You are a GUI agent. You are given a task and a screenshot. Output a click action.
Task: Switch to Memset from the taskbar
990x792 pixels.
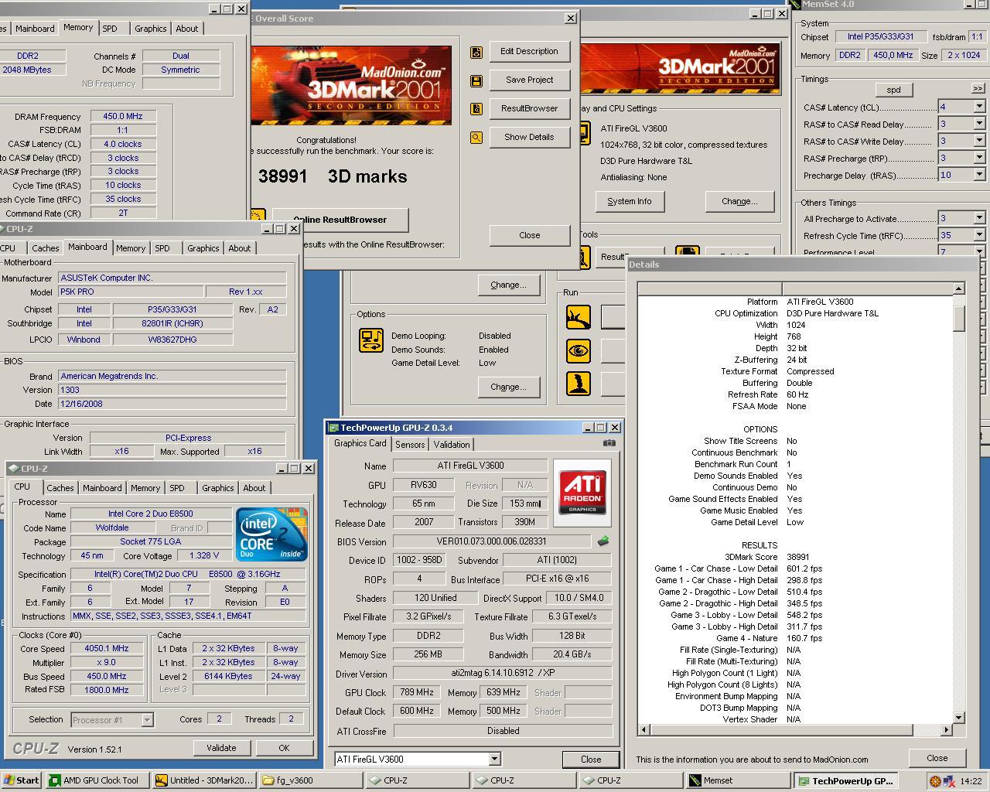tap(739, 780)
